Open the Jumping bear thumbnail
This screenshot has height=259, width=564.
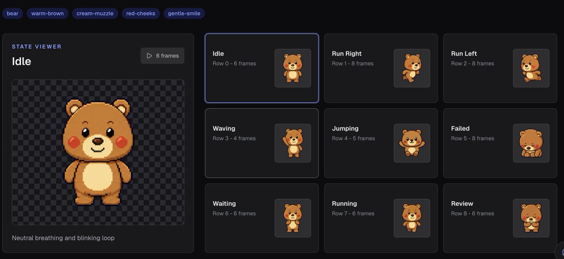coord(412,143)
